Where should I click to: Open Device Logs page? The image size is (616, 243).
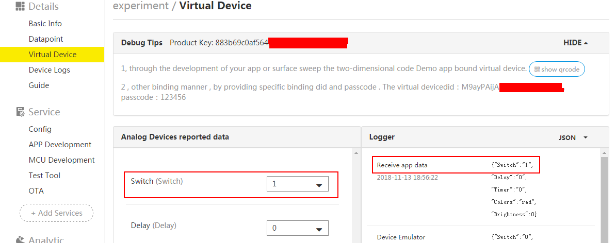click(50, 70)
